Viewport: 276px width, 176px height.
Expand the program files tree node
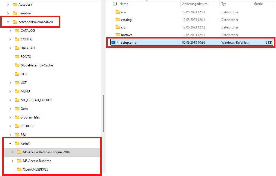pyautogui.click(x=10, y=117)
